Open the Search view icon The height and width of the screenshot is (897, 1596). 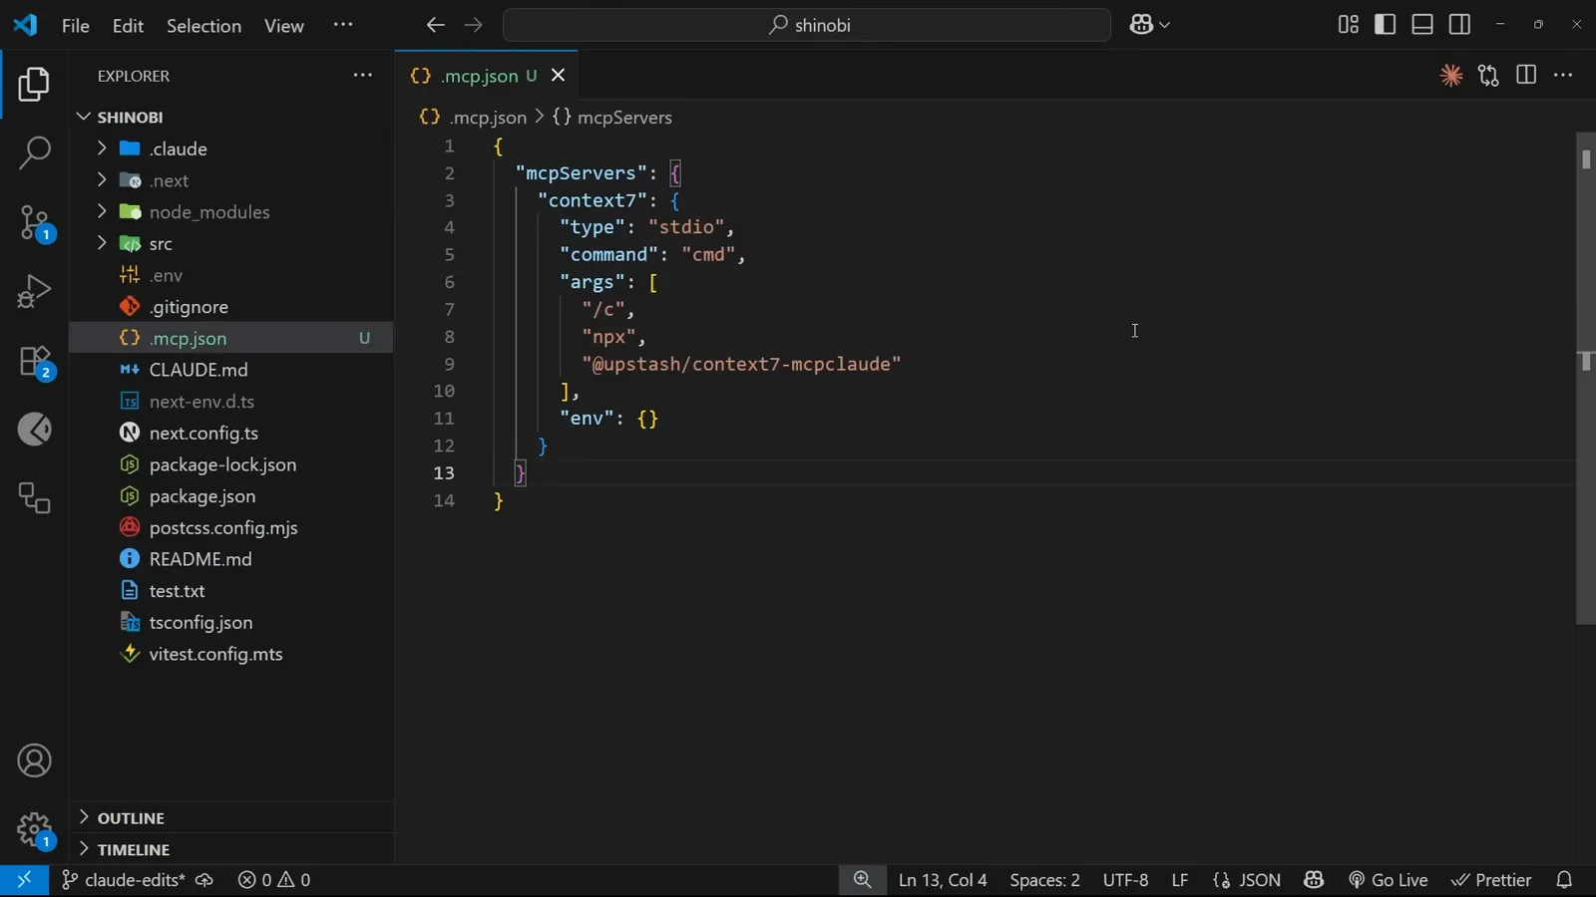[34, 153]
